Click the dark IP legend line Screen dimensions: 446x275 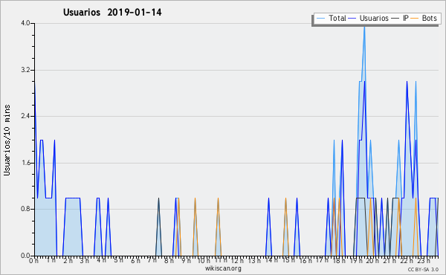point(395,19)
